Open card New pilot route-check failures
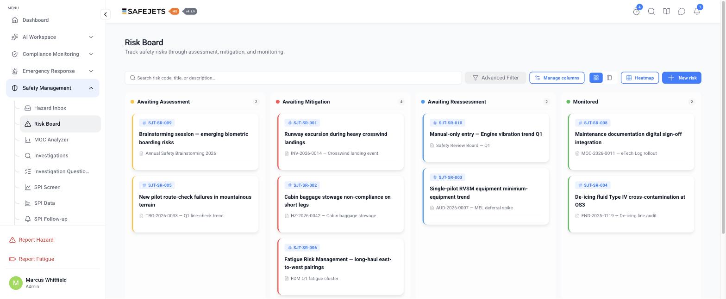 click(195, 204)
